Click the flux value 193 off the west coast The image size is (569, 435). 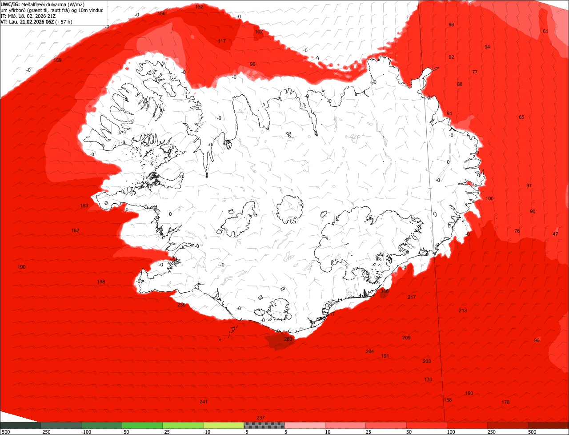(84, 205)
